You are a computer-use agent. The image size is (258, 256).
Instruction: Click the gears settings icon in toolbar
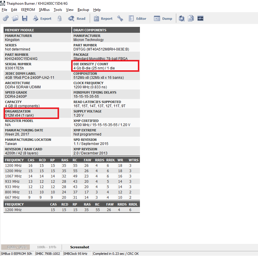coord(6,19)
